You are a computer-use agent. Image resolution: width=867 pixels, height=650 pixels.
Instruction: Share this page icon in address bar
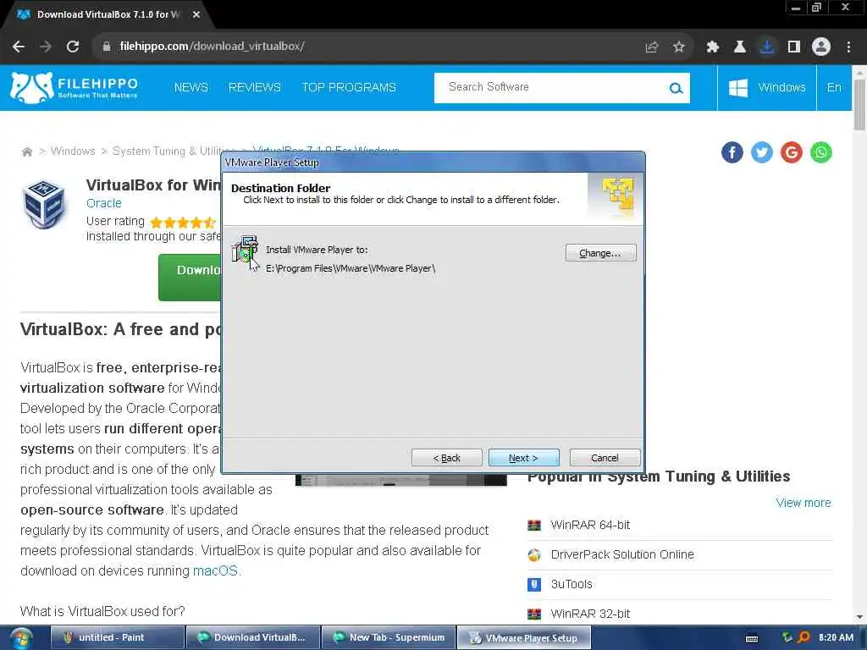click(652, 47)
